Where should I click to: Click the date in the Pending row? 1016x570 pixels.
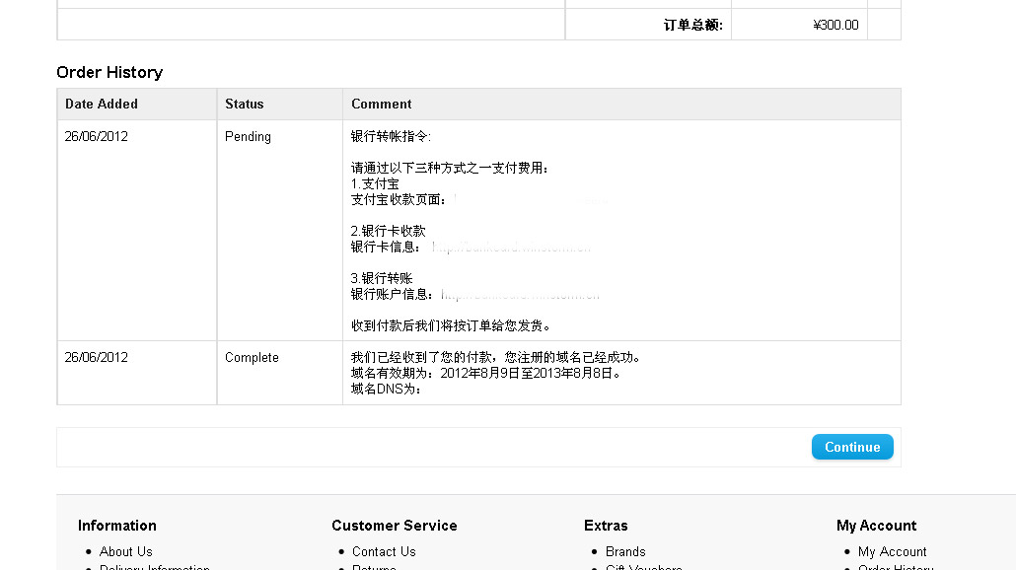click(97, 136)
